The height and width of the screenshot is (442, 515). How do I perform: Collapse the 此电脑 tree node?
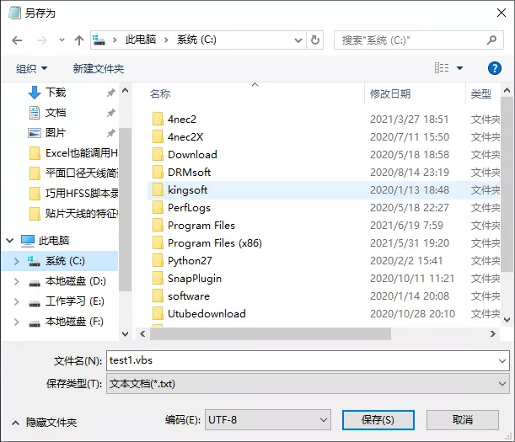tap(10, 241)
